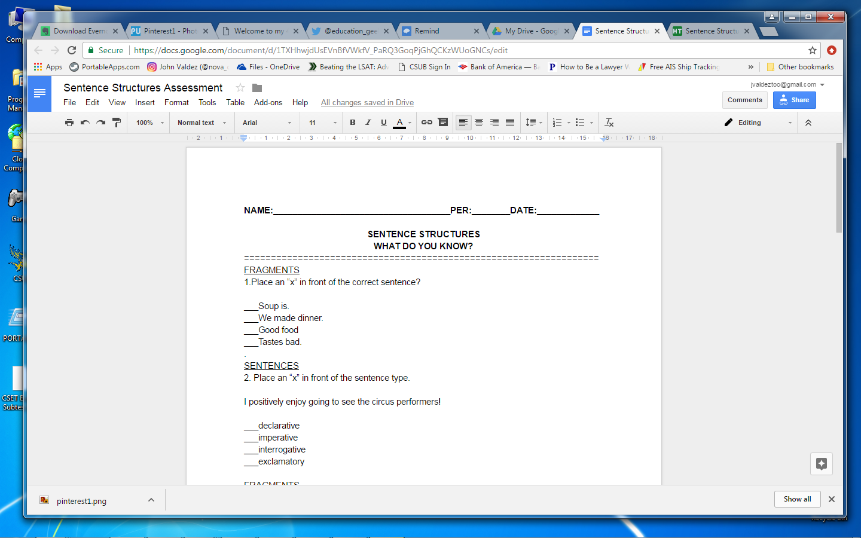Click the Show all downloads button
The height and width of the screenshot is (538, 861).
(x=797, y=499)
